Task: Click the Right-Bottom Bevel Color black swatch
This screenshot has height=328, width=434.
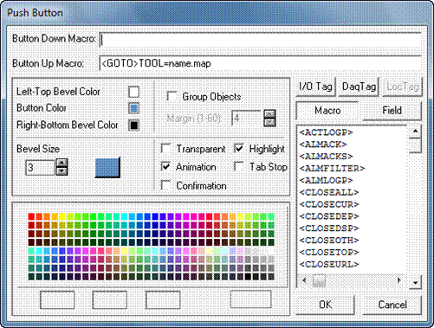Action: coord(133,125)
